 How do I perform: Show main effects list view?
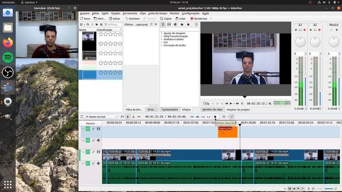click(162, 25)
